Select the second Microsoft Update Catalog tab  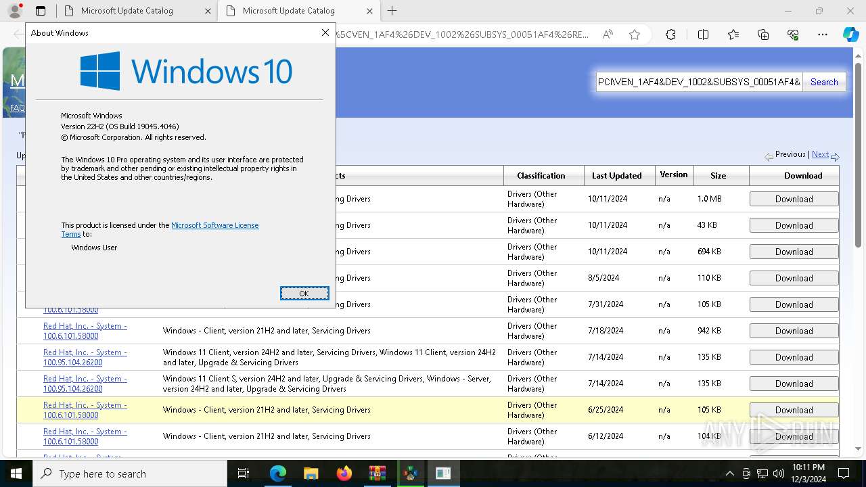pyautogui.click(x=297, y=11)
